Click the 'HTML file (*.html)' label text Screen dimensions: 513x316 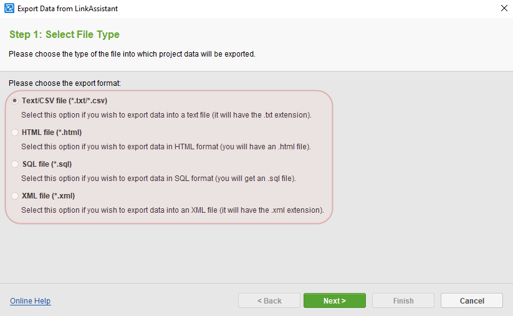tap(52, 132)
